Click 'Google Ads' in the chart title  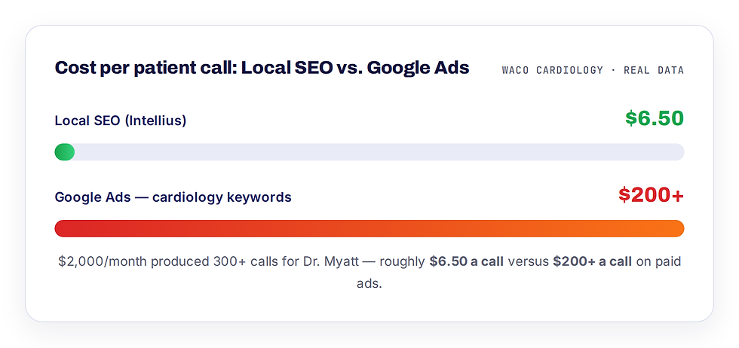click(x=418, y=69)
